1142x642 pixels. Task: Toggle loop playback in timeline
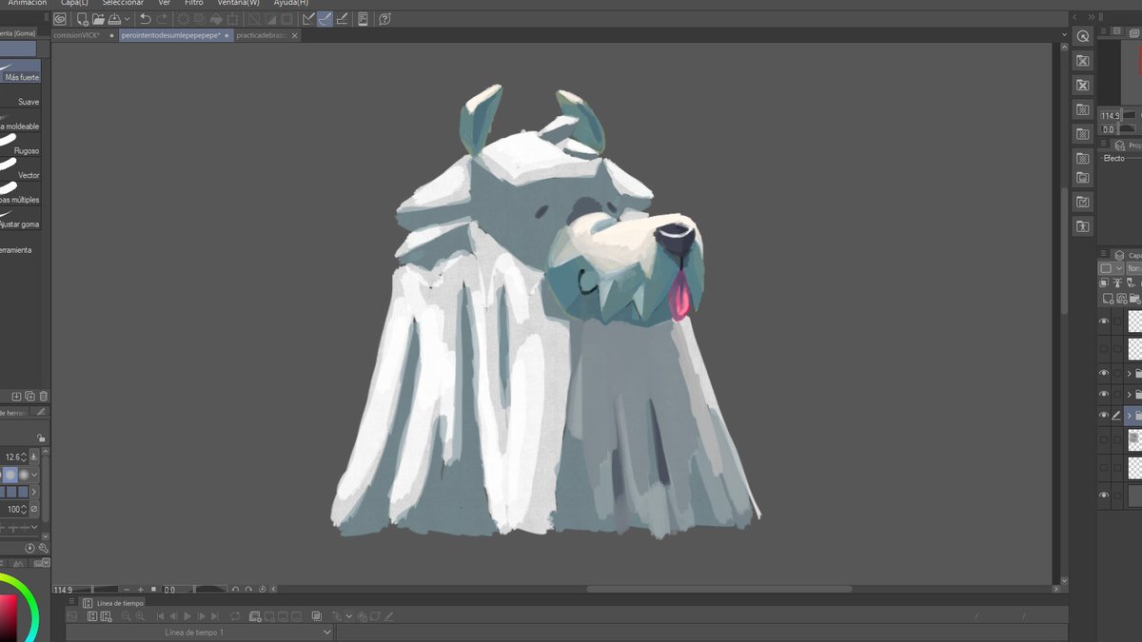235,616
